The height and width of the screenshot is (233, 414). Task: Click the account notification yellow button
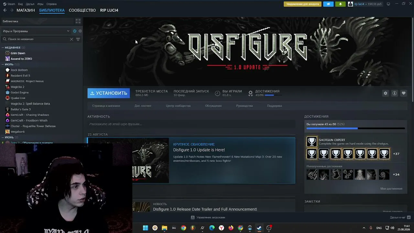click(x=302, y=4)
